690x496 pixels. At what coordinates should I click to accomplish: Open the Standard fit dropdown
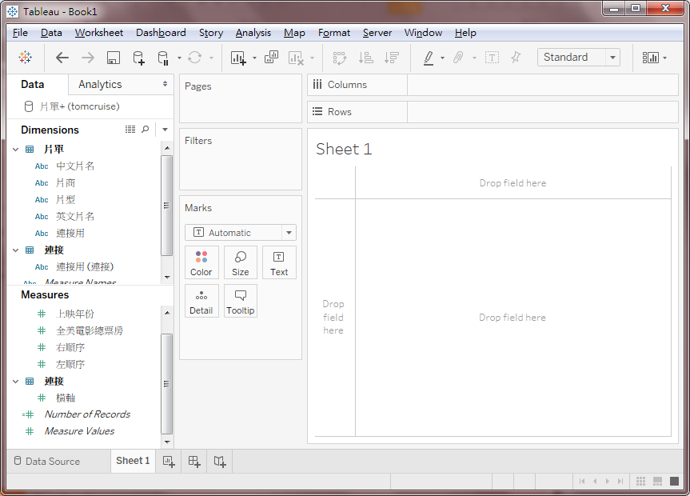coord(579,58)
